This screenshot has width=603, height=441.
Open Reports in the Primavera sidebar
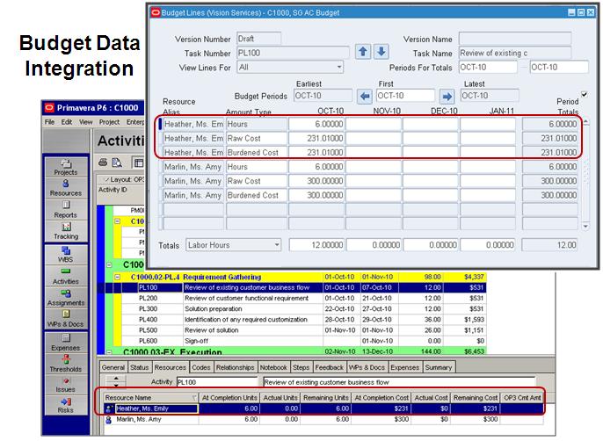66,210
